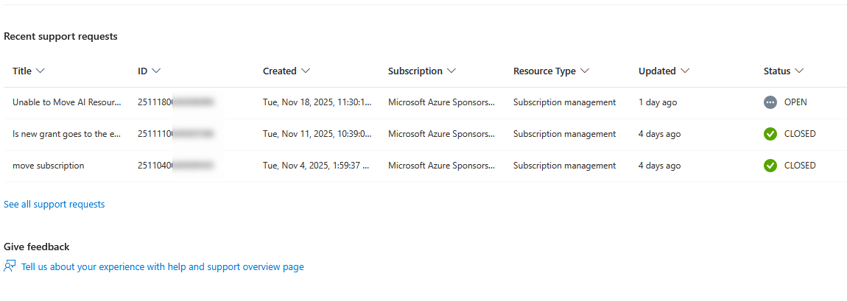The image size is (847, 301).
Task: Sort by Updated column chevron
Action: coord(685,71)
